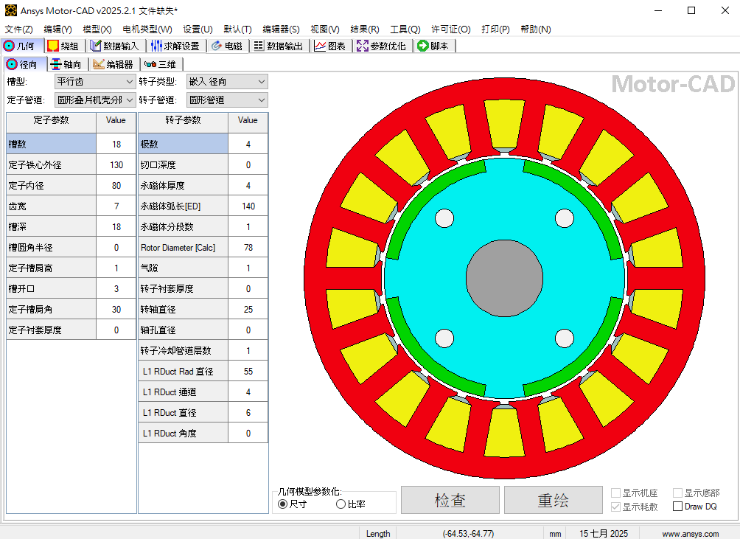
Task: Open 求解设置 solver settings tab
Action: 175,46
